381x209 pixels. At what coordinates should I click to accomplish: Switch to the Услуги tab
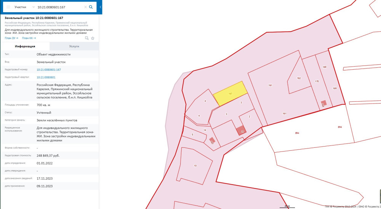(74, 46)
